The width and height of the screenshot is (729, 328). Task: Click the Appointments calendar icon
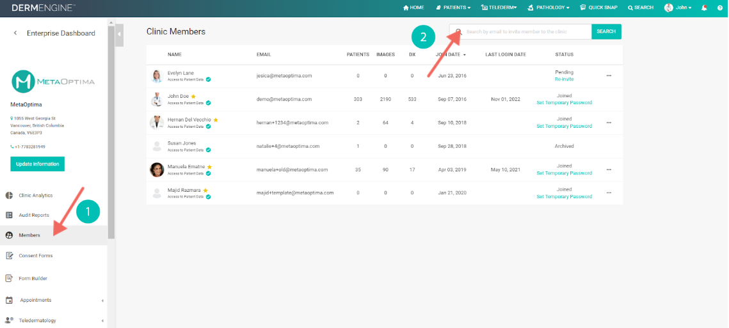tap(9, 300)
